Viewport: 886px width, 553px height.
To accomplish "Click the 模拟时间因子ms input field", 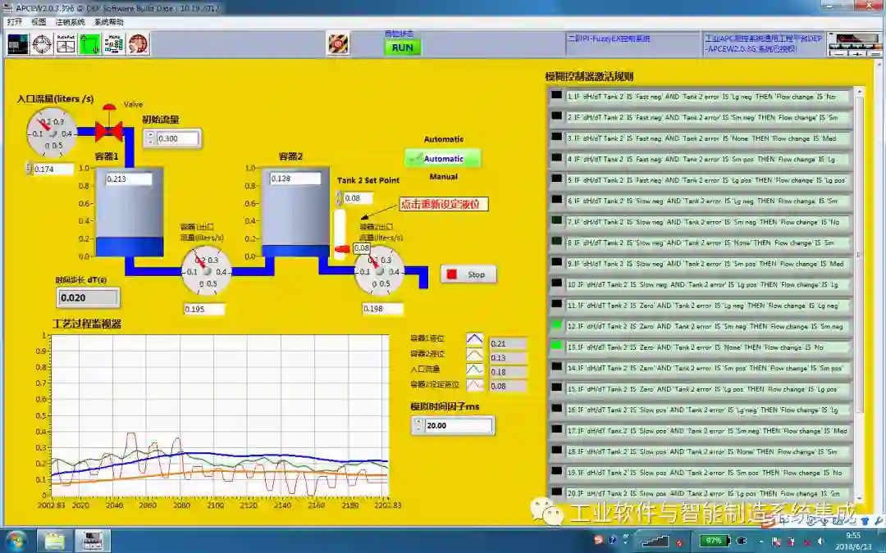I will 458,426.
